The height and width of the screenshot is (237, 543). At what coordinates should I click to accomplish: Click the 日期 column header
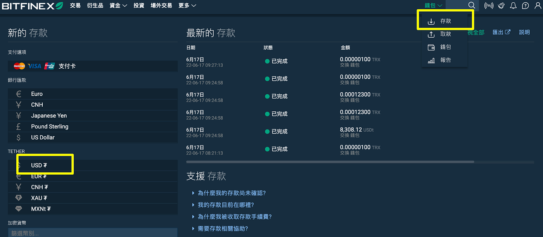tap(191, 47)
